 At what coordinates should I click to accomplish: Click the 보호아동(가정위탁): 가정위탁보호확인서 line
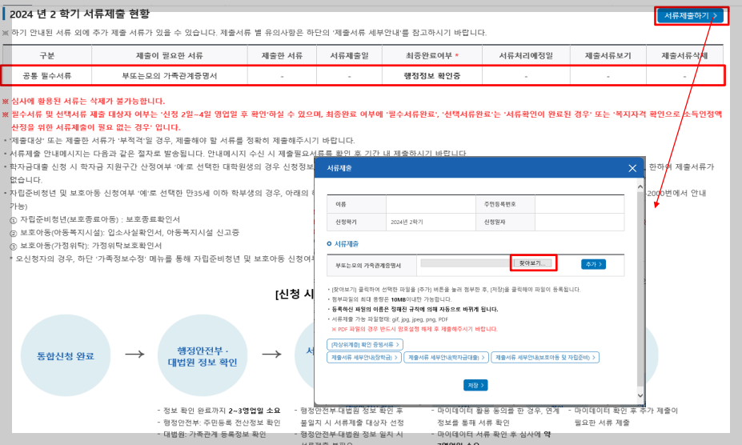pos(86,245)
